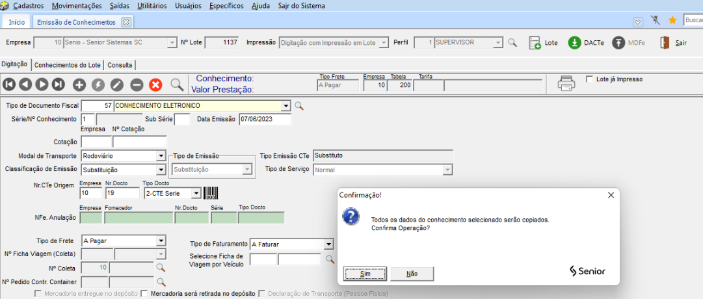The width and height of the screenshot is (703, 299).
Task: Open Cadastros menu
Action: 29,6
